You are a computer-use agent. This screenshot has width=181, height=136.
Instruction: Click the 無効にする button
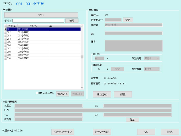click(63, 94)
